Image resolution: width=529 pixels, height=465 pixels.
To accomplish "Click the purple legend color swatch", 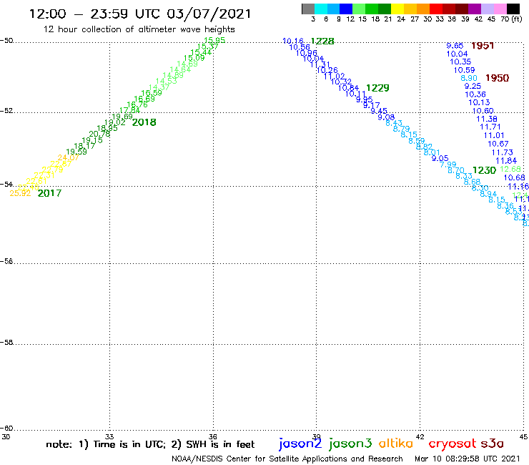I will click(475, 9).
